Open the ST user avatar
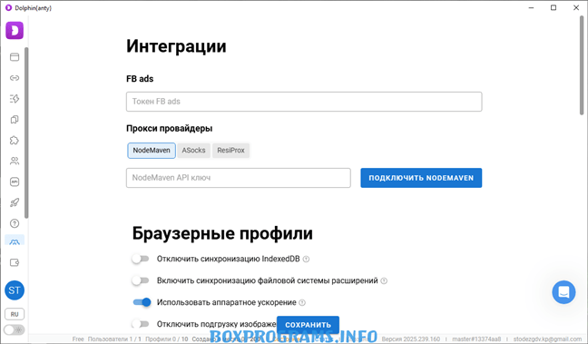Screen dimensions: 588x344 15,290
